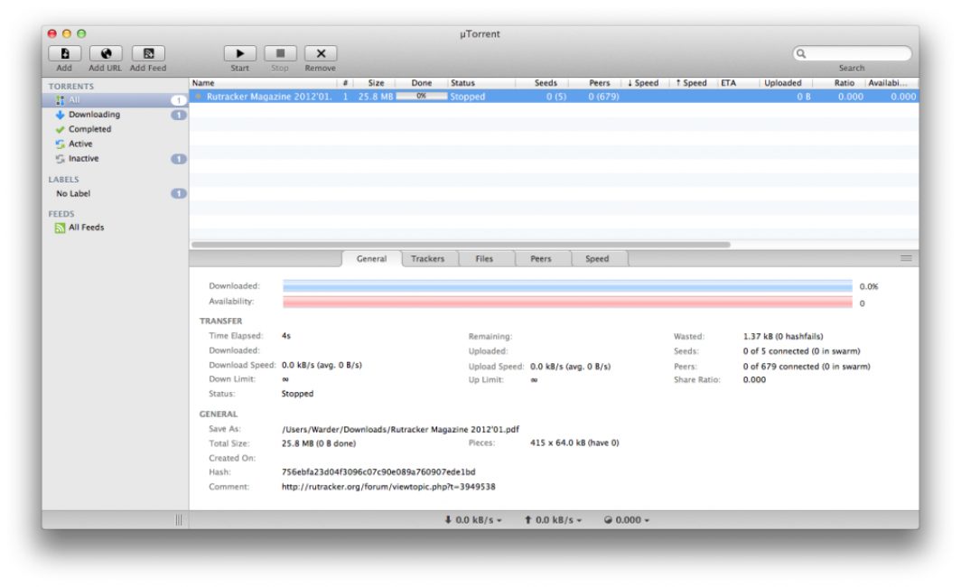This screenshot has width=961, height=587.
Task: Open the Peers tab
Action: [540, 259]
